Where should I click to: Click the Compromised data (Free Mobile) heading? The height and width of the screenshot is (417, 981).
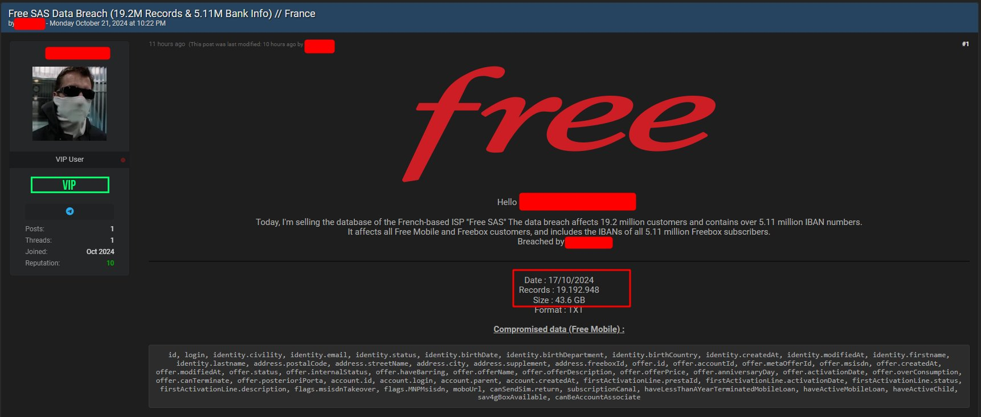point(558,329)
